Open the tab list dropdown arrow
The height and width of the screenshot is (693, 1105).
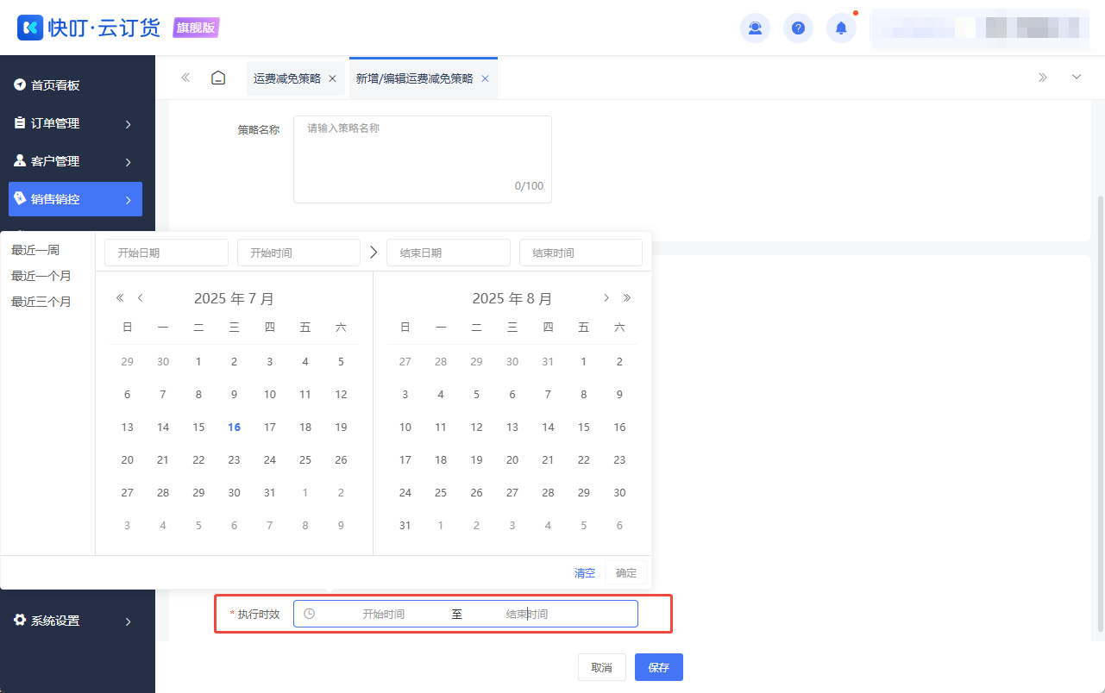1077,78
